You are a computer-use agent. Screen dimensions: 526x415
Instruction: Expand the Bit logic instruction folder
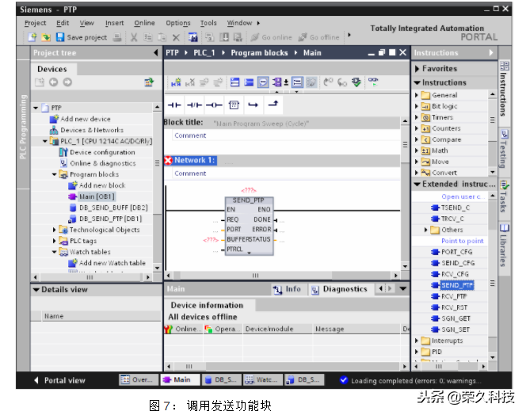417,106
